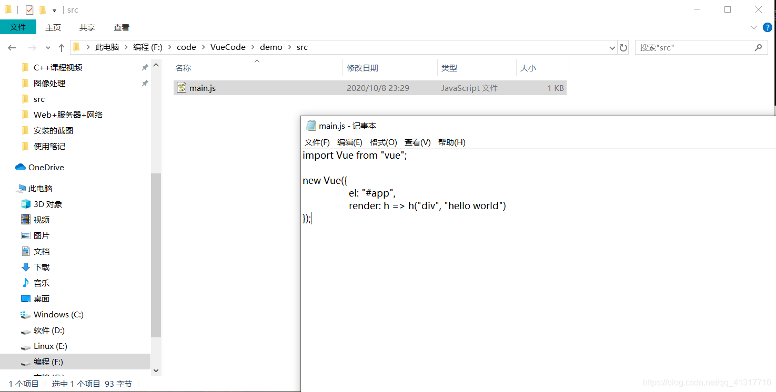Click main.js modified date 2020/10/8 23:29
Viewport: 776px width, 392px height.
coord(378,88)
